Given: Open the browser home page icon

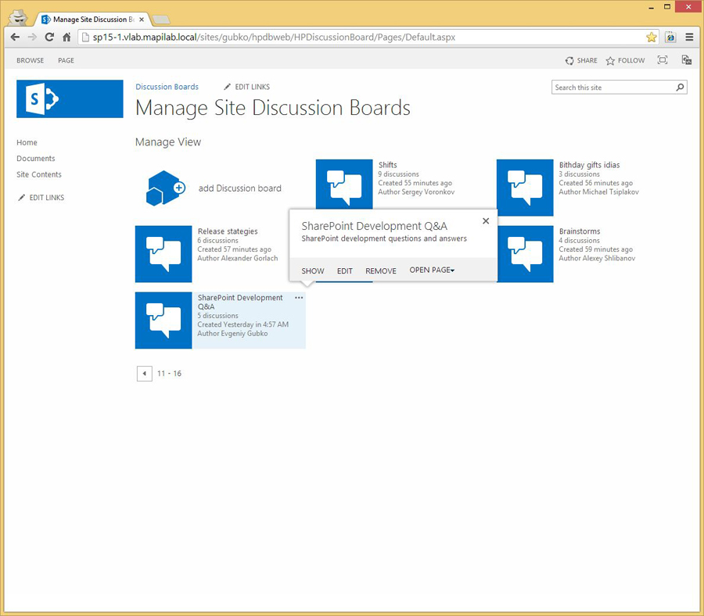Looking at the screenshot, I should pyautogui.click(x=66, y=38).
